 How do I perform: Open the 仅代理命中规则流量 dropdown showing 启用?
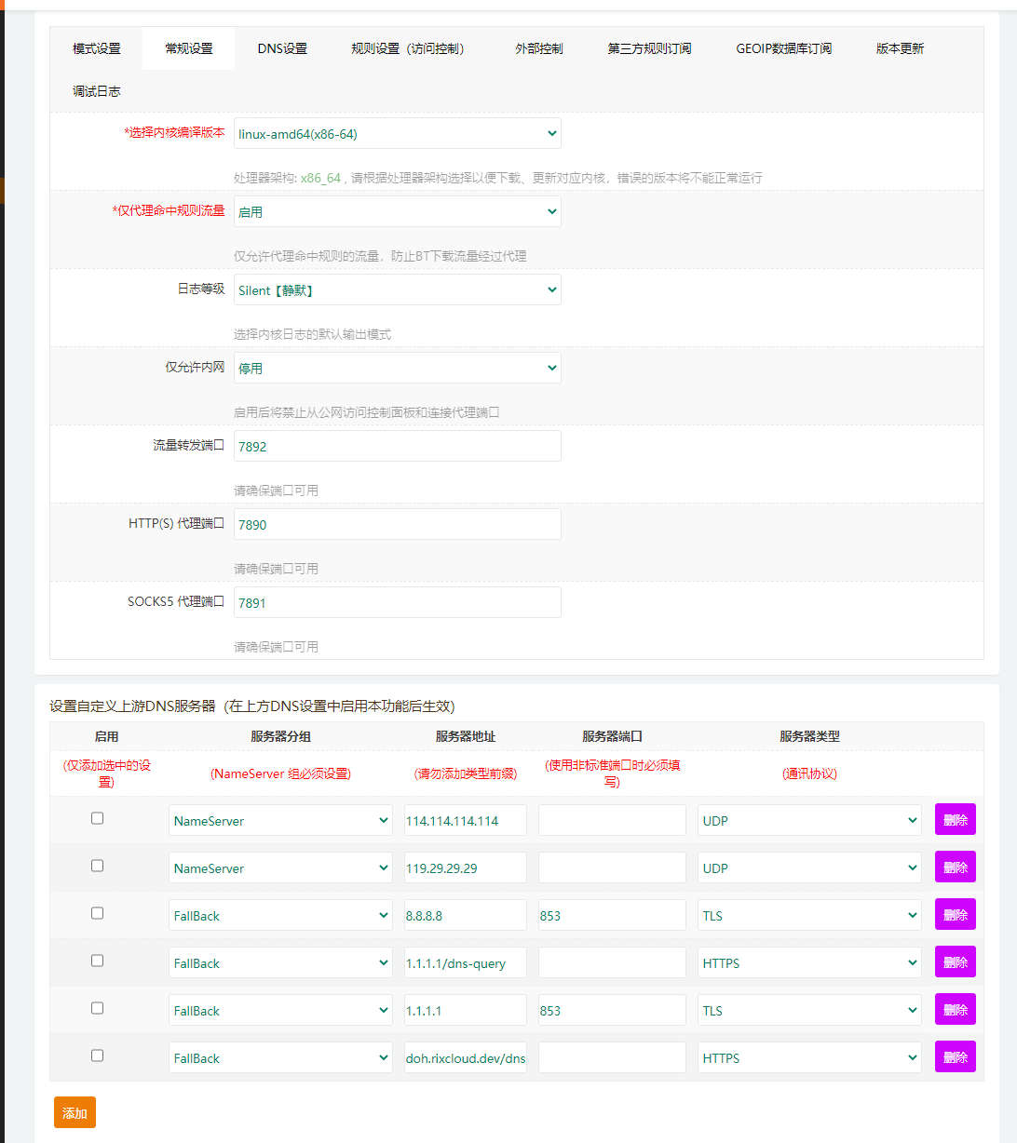pos(398,211)
